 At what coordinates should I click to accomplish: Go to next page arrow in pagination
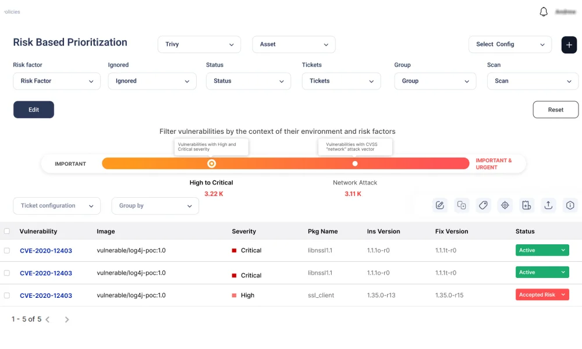point(67,319)
